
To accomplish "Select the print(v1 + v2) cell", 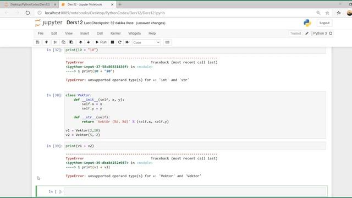I will pos(195,146).
